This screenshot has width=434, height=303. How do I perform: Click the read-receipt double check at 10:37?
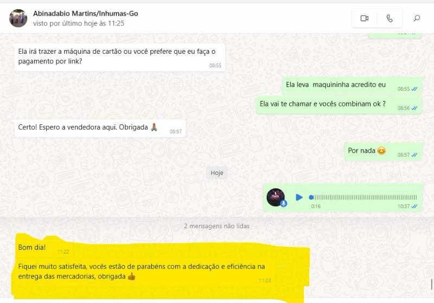tap(414, 206)
